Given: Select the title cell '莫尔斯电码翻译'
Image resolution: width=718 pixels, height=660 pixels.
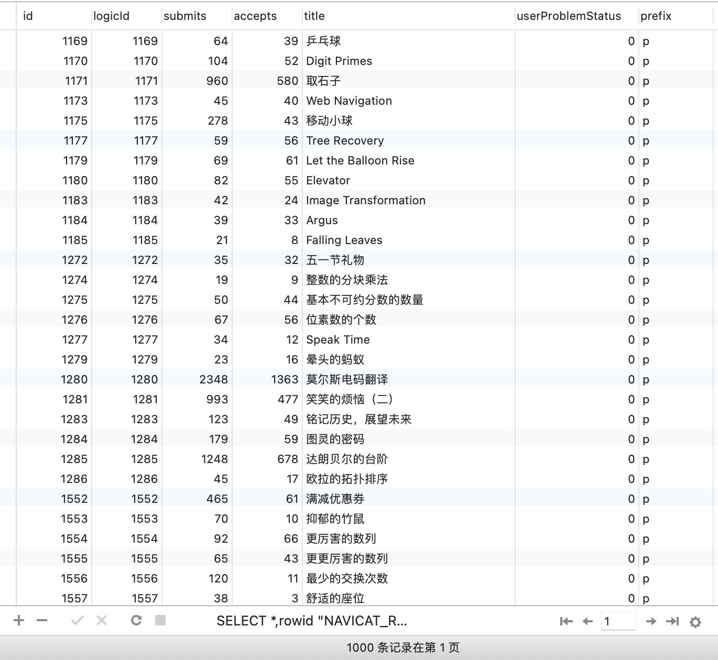Looking at the screenshot, I should 409,380.
